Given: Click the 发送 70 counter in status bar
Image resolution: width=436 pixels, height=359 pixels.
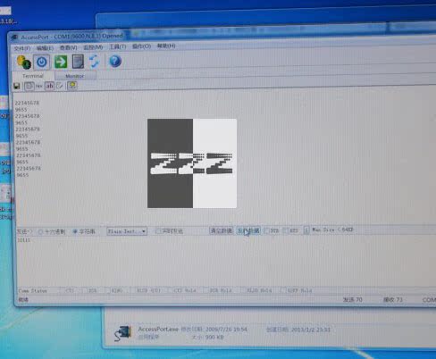Looking at the screenshot, I should click(x=353, y=300).
